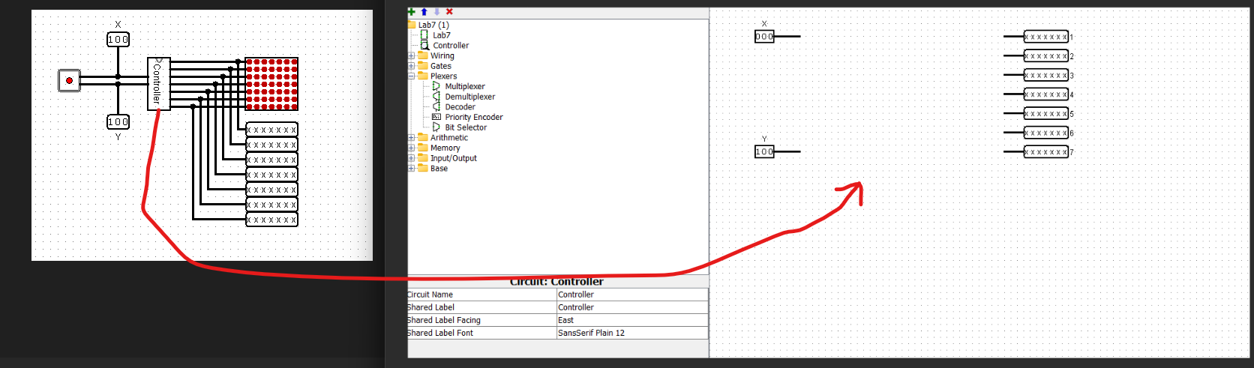Expand the Wiring library folder
Screen dimensions: 1254x368
coord(411,56)
